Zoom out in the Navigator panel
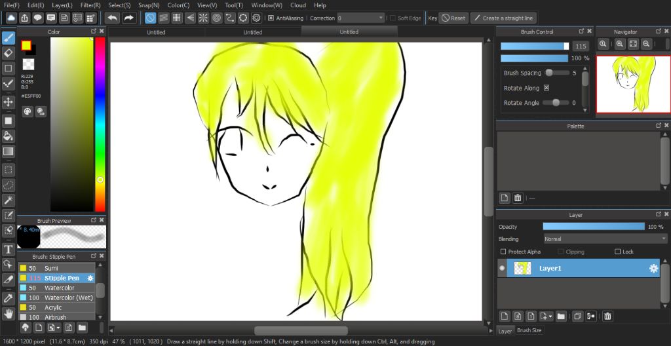Image resolution: width=671 pixels, height=346 pixels. click(x=647, y=44)
